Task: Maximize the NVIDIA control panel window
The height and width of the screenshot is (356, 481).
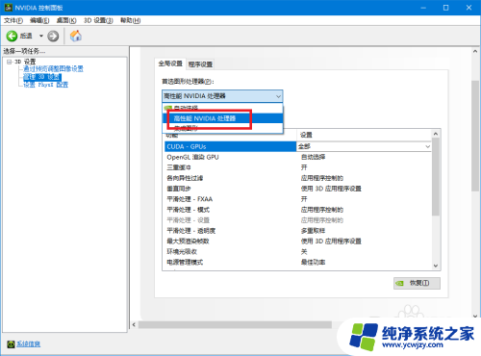Action: (446, 8)
